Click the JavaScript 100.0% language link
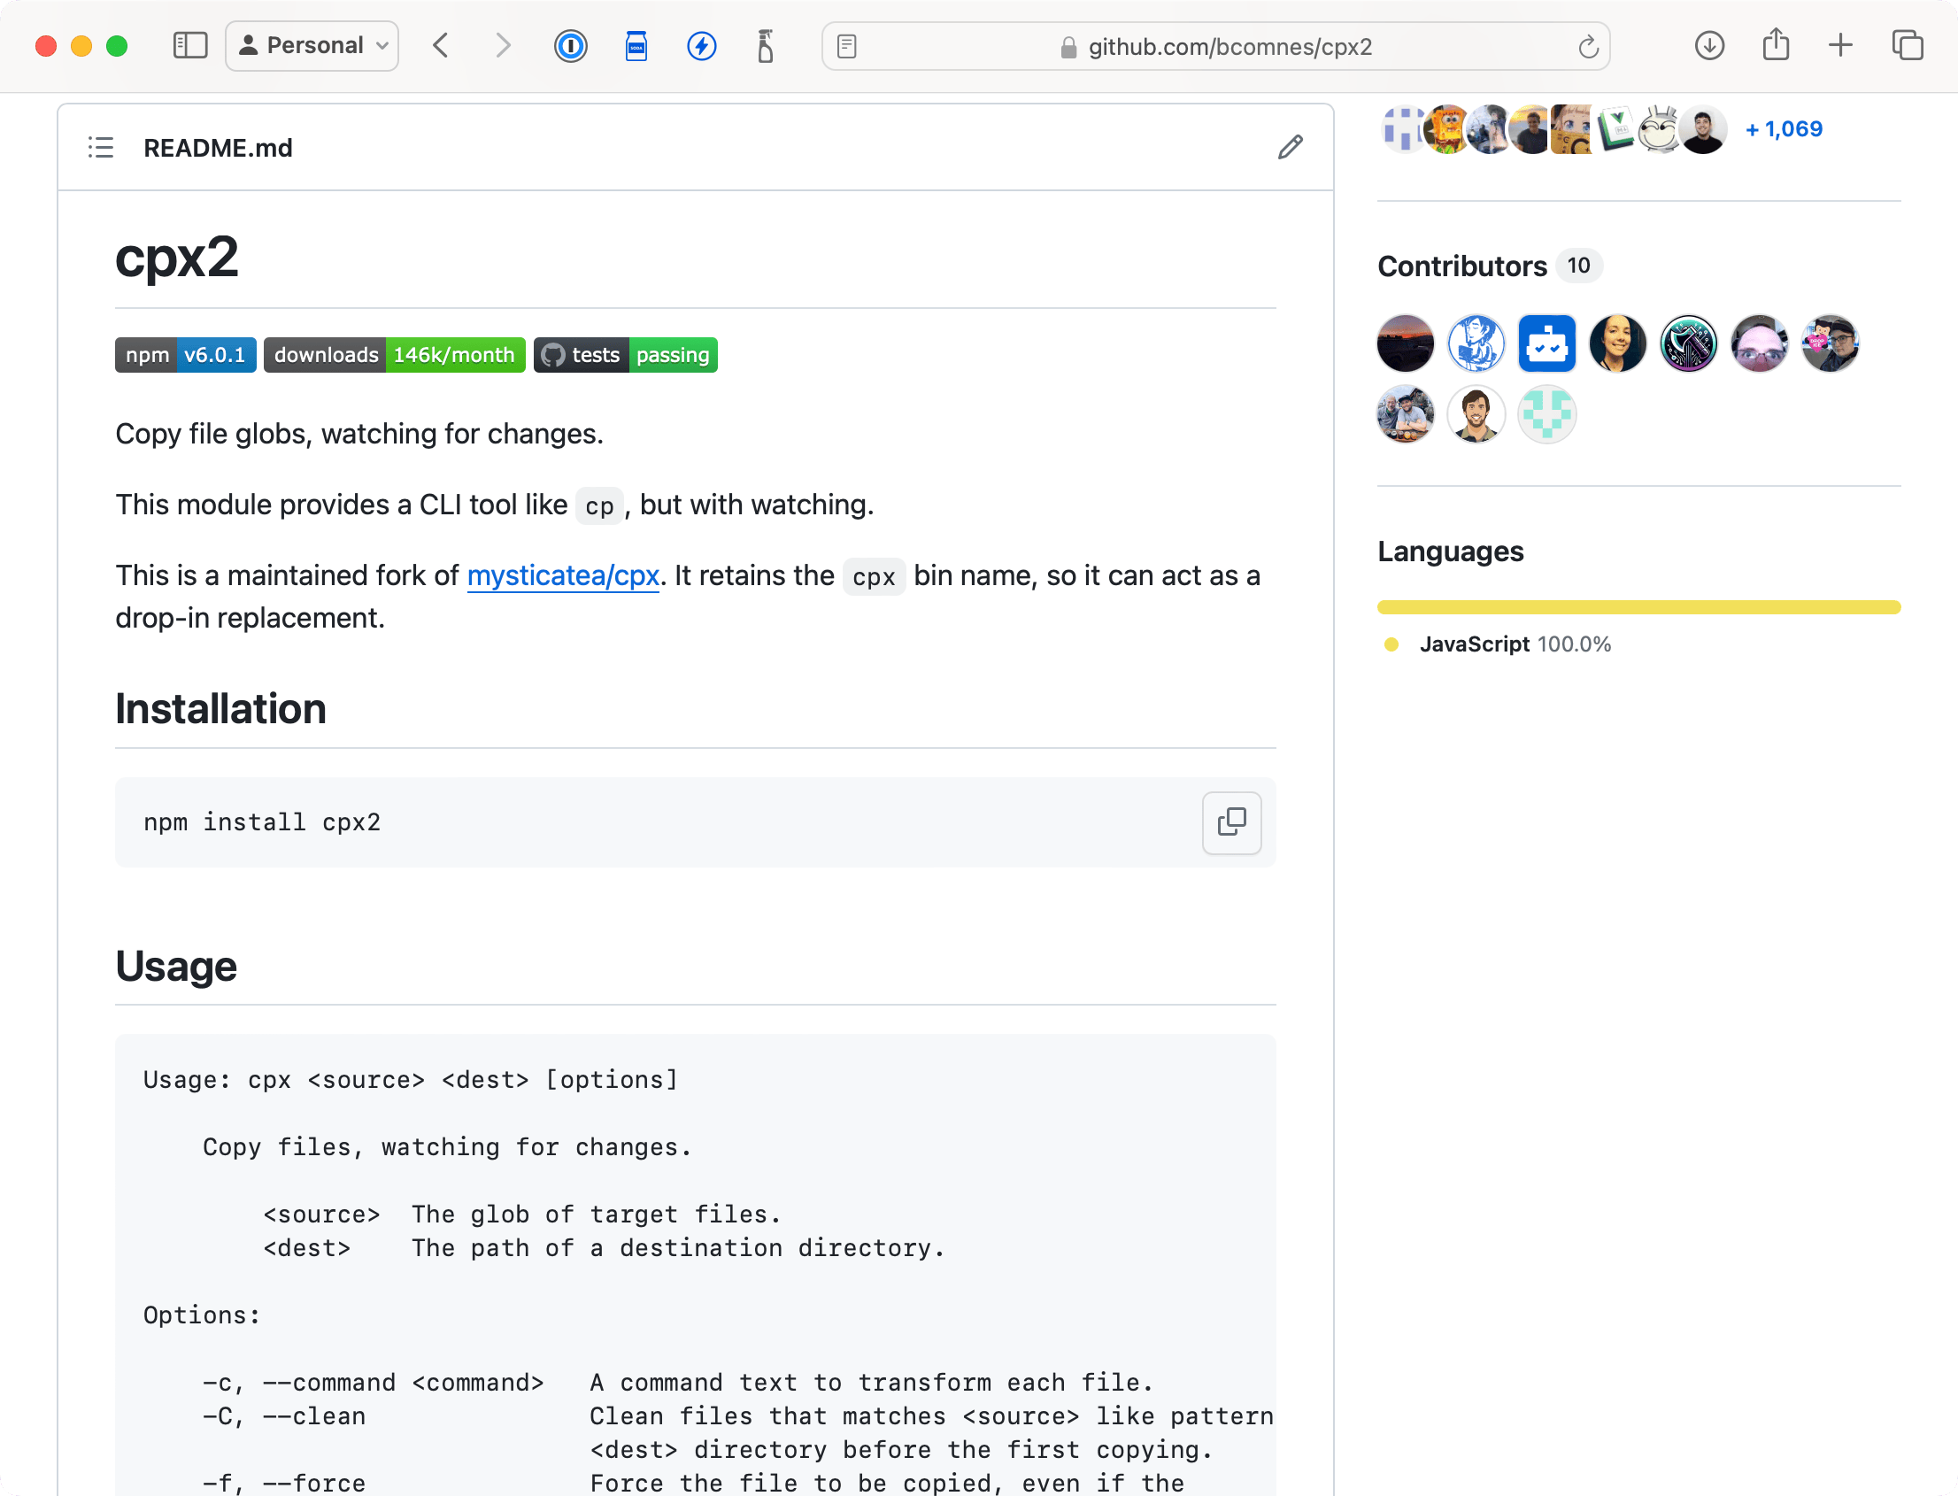Image resolution: width=1958 pixels, height=1496 pixels. point(1515,644)
